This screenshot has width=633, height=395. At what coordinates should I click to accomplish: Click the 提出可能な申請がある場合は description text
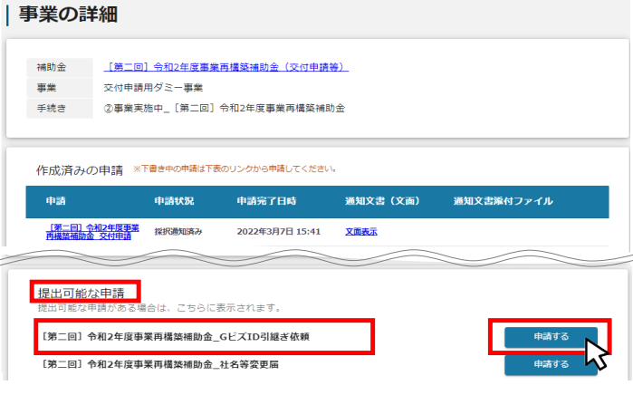click(x=160, y=308)
